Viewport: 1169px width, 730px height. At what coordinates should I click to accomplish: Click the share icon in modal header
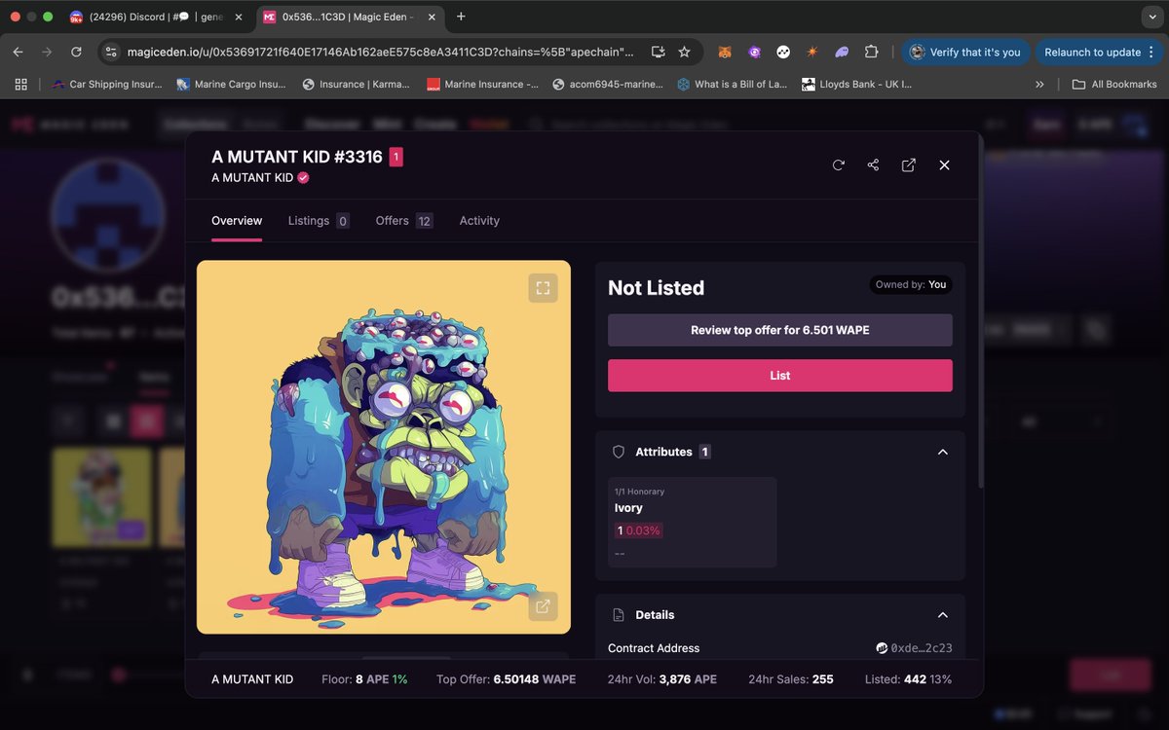pos(873,165)
